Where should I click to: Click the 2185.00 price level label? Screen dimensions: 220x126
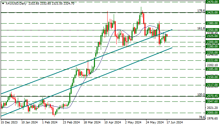212,69
